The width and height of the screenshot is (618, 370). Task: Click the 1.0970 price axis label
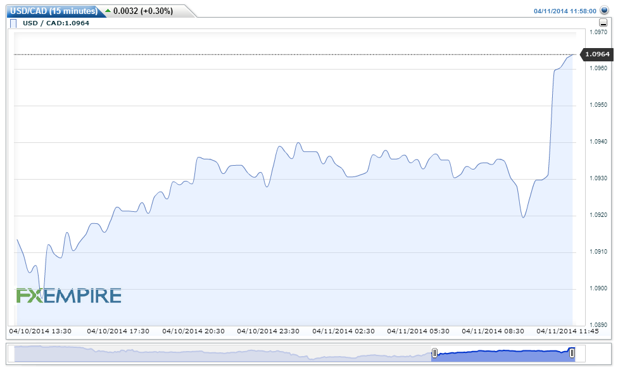tap(598, 32)
